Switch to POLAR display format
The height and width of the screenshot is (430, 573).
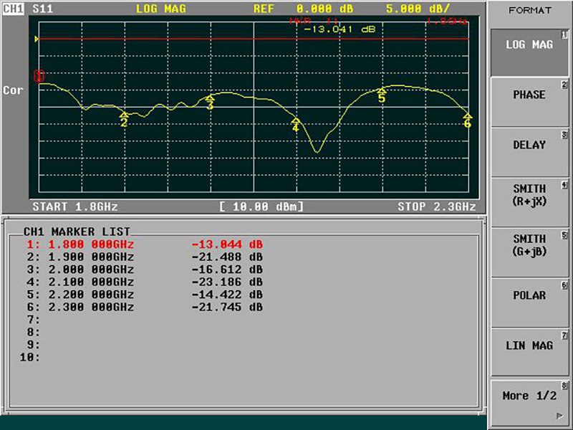click(529, 295)
